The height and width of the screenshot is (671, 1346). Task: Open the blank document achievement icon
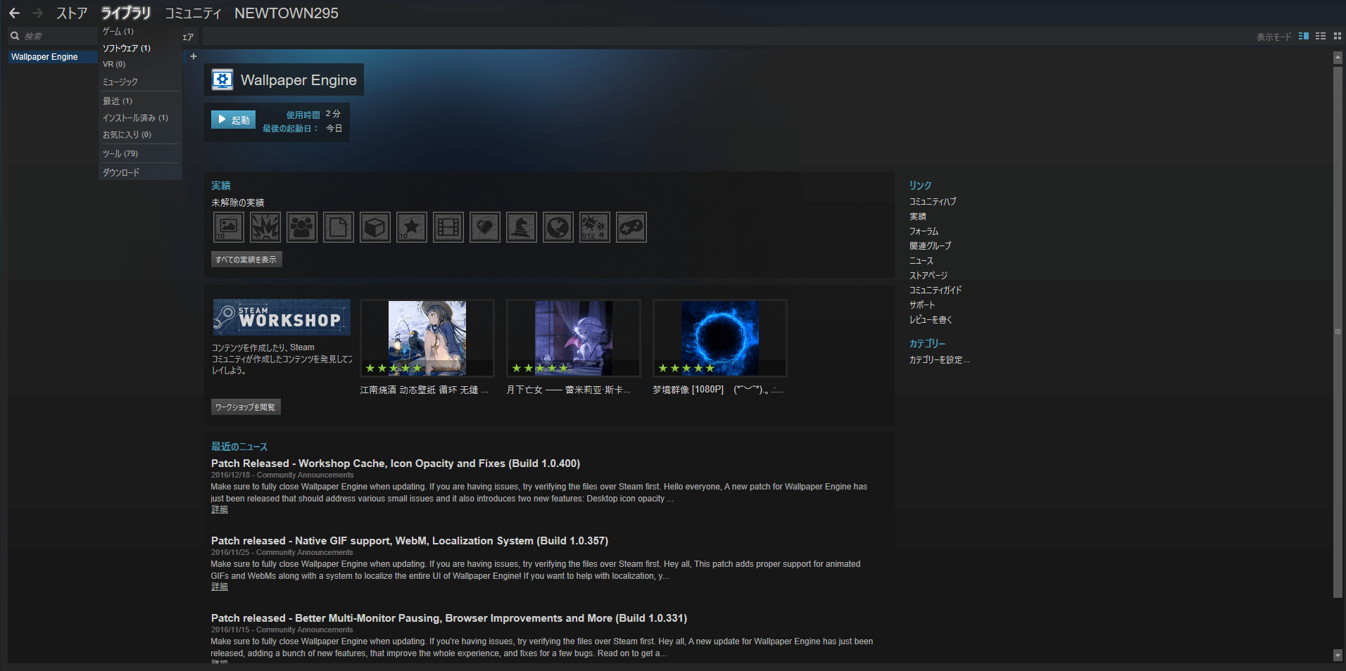tap(339, 227)
